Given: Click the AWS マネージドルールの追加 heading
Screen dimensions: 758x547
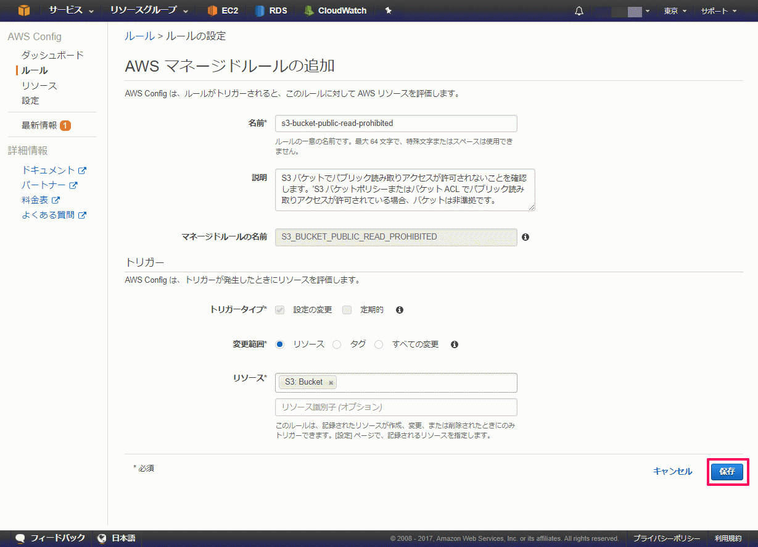Looking at the screenshot, I should [x=230, y=66].
